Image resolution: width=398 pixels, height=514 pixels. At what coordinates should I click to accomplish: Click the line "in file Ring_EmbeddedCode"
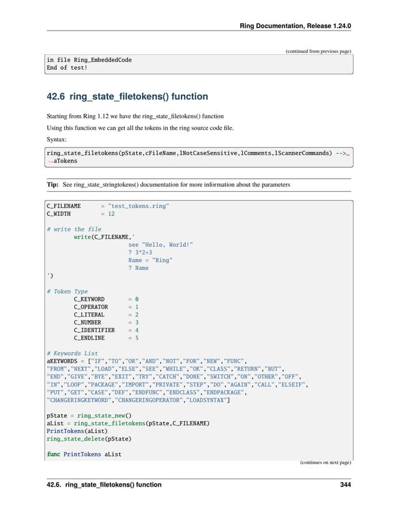(x=89, y=60)
